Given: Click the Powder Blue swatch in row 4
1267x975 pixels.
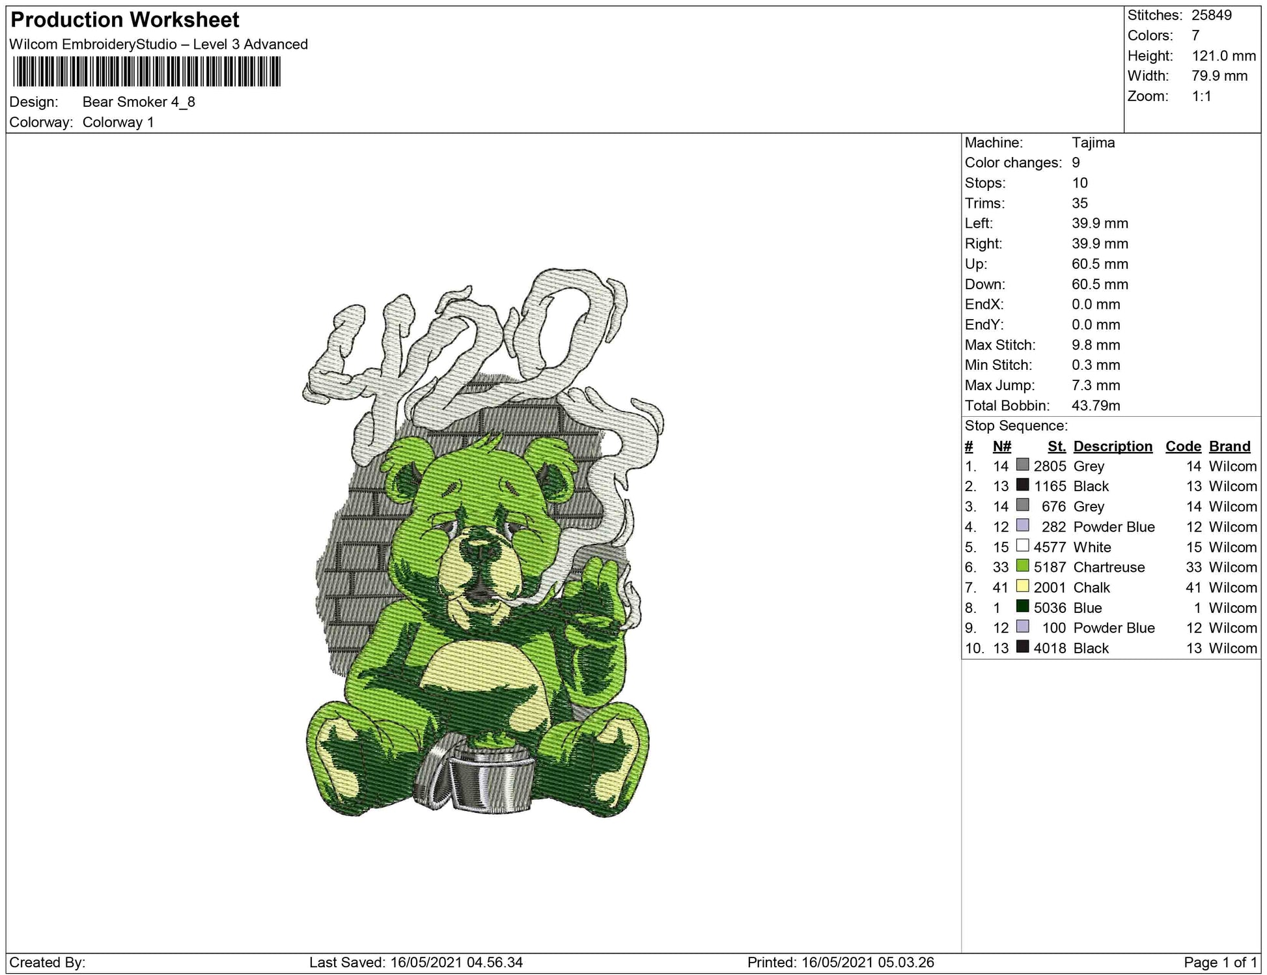Looking at the screenshot, I should (x=1023, y=526).
